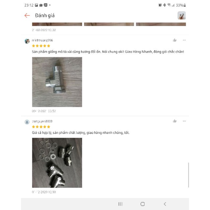Viewport: 210px width, 210px height.
Task: Open the third cropped review image at top
Action: (161, 24)
